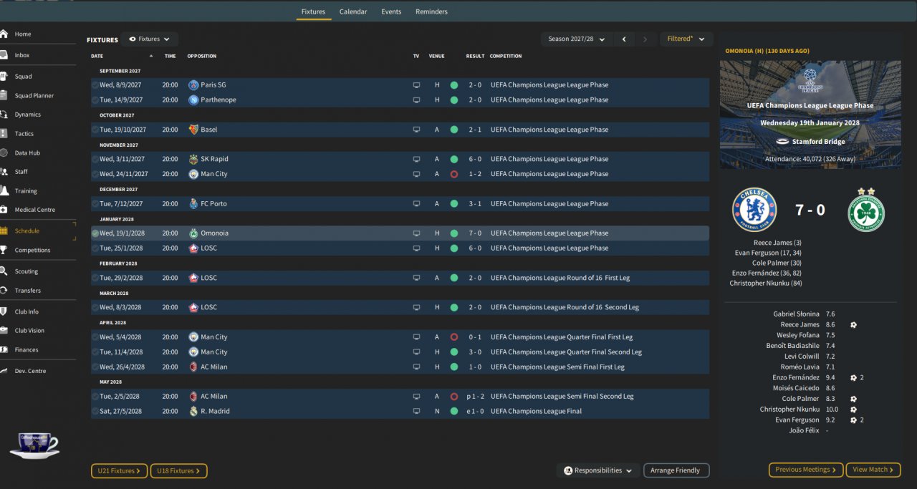
Task: Select Christopher Nkunku in player ratings list
Action: (789, 410)
